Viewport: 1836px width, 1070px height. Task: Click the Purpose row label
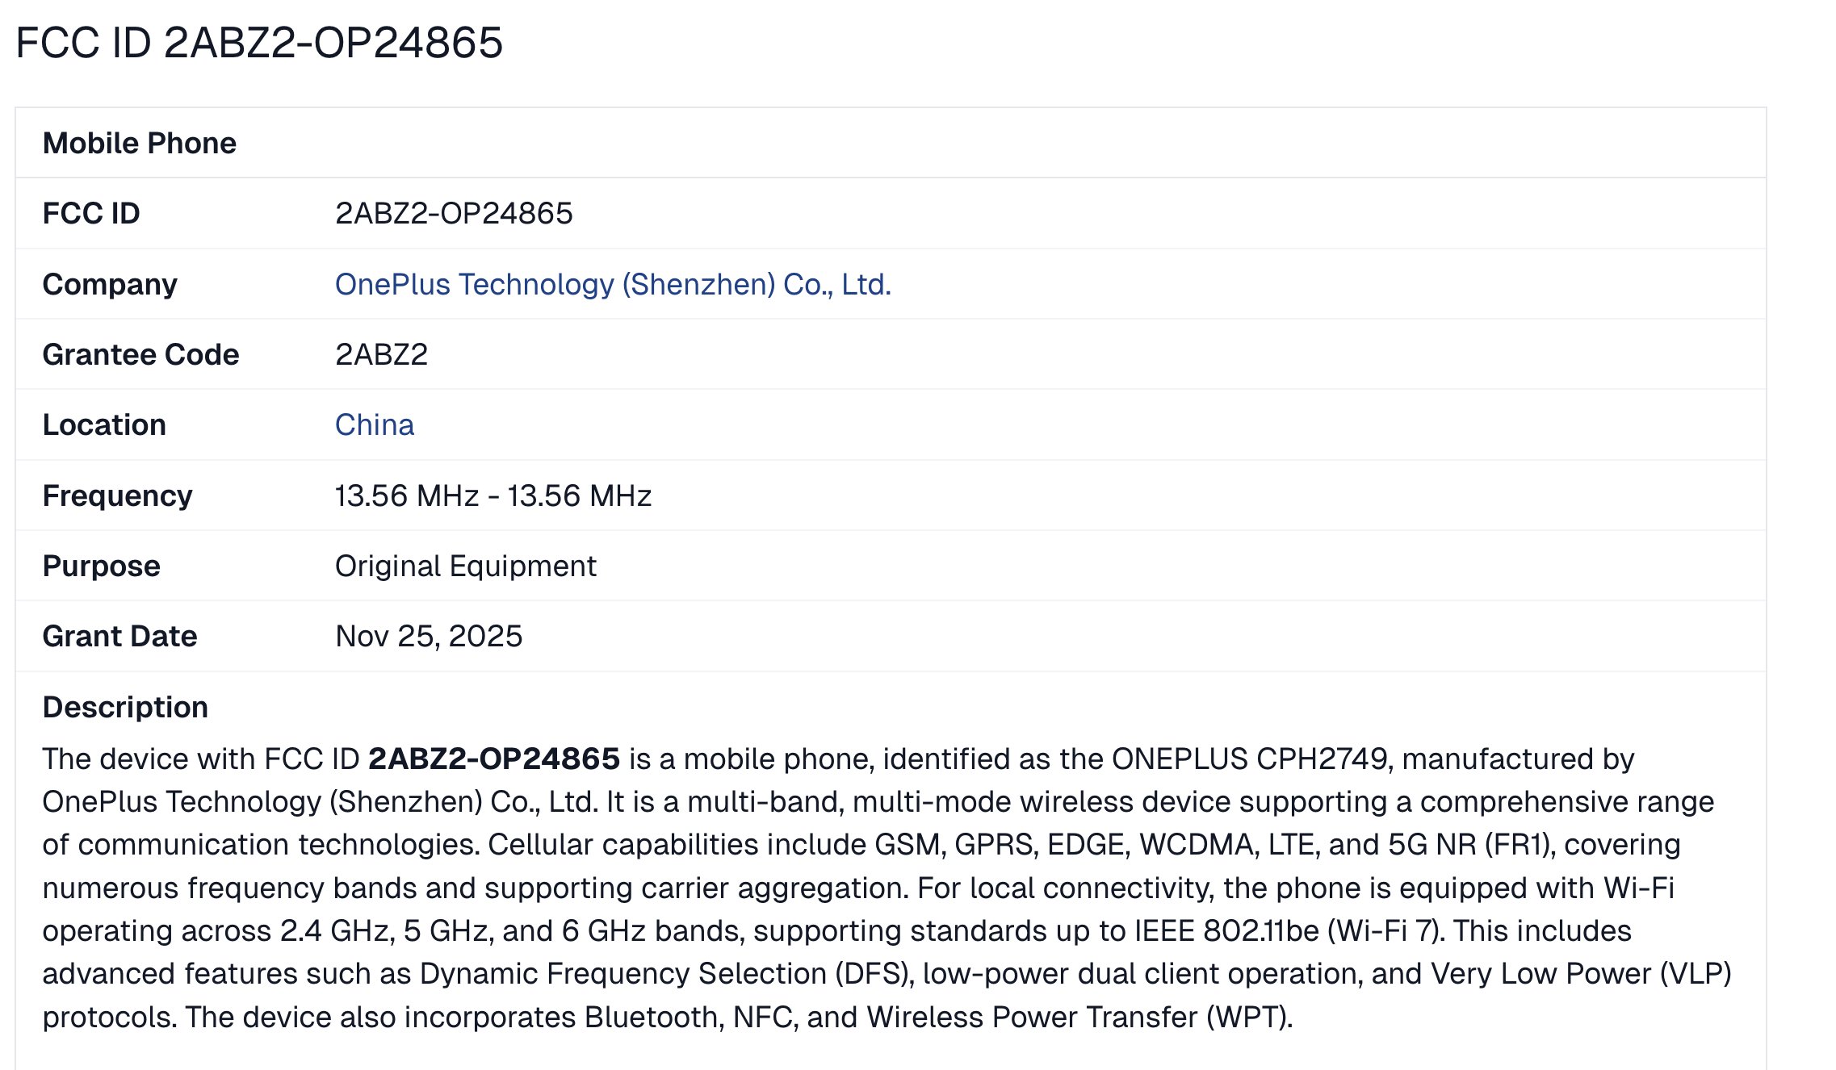101,566
